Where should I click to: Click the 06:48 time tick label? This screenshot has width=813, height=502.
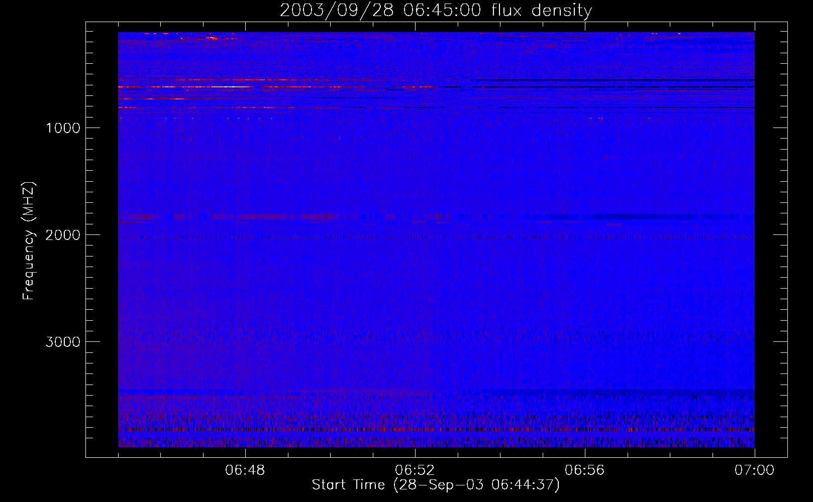click(x=245, y=470)
